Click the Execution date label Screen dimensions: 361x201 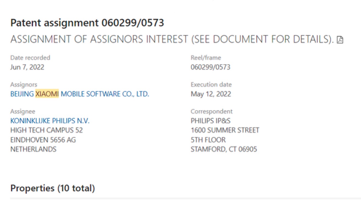pos(211,85)
